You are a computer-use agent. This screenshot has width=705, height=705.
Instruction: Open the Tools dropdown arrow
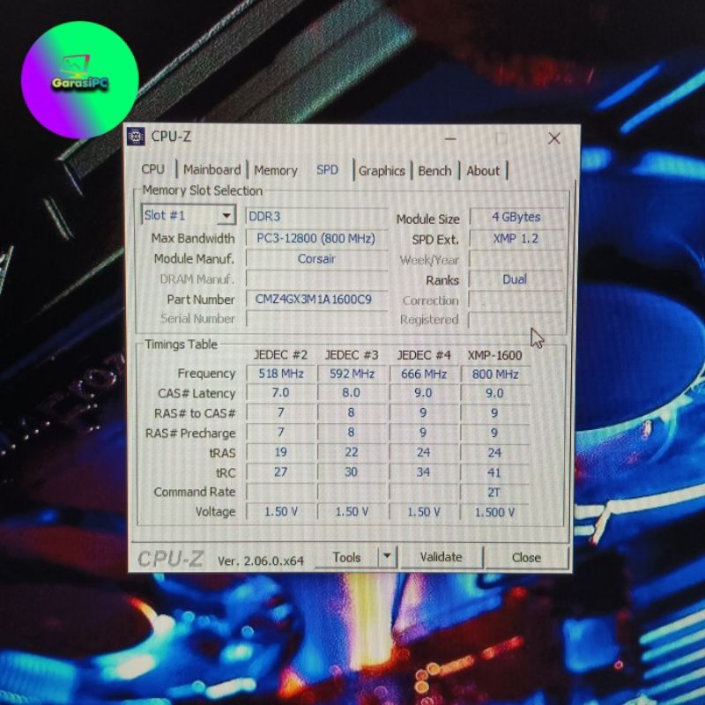pos(387,556)
